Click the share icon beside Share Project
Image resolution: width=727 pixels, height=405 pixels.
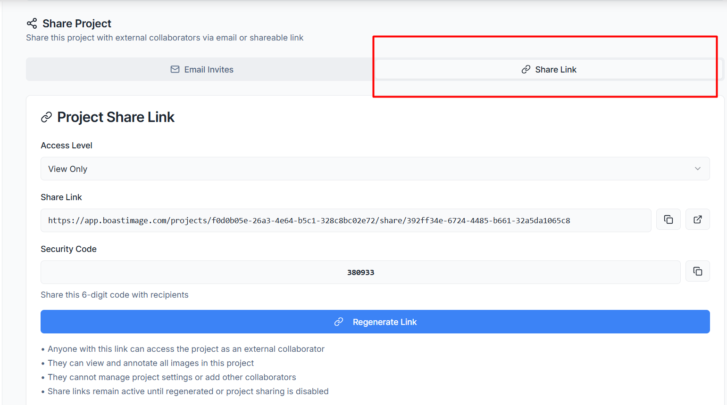[x=32, y=24]
